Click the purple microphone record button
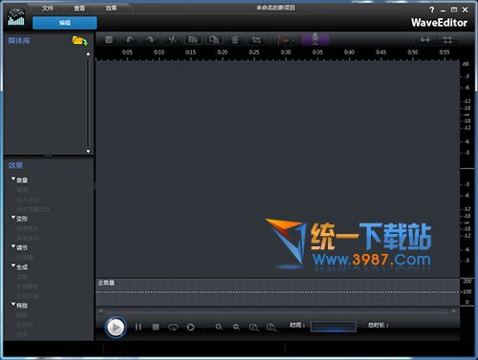Screen dimensions: 478x360 [315, 39]
